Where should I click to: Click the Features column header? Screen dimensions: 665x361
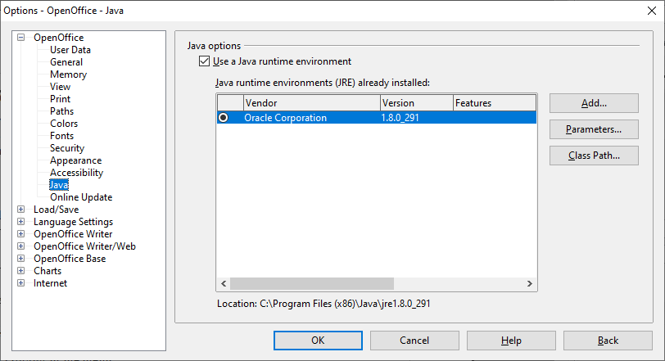495,103
